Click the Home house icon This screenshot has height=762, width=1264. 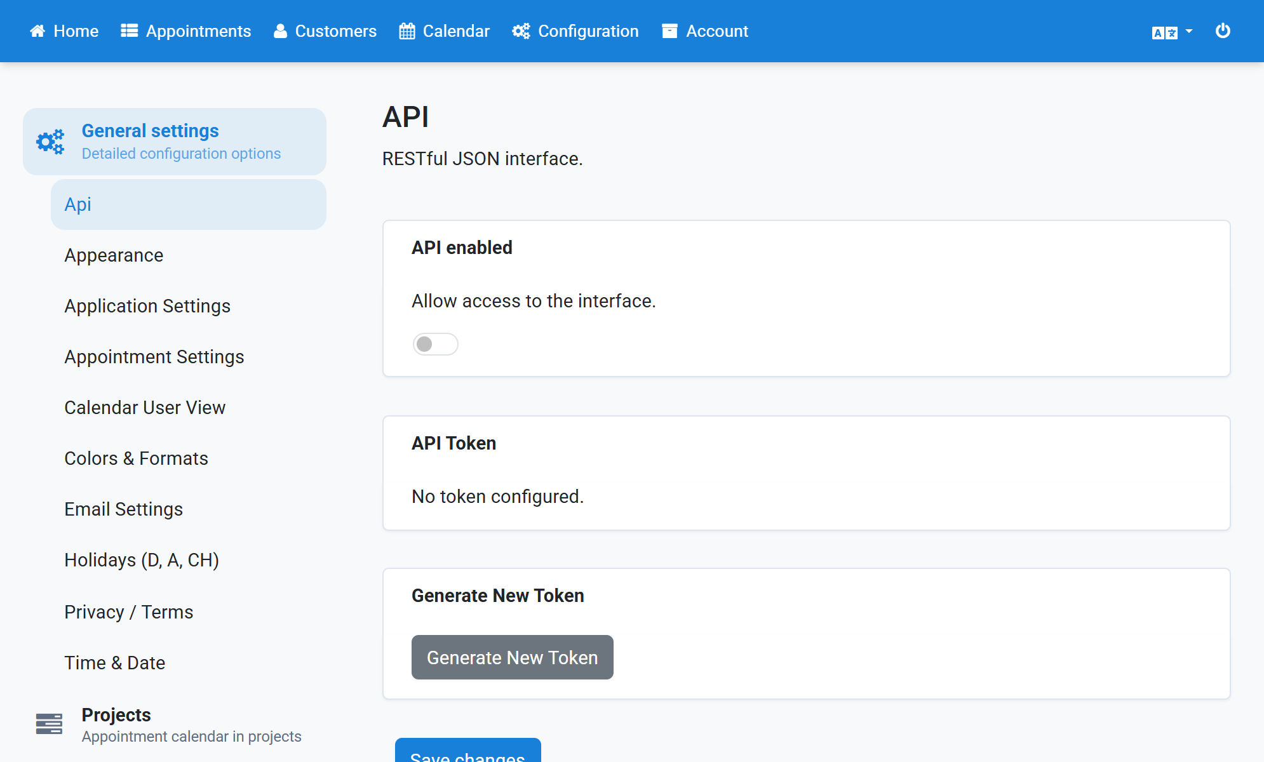pyautogui.click(x=37, y=31)
